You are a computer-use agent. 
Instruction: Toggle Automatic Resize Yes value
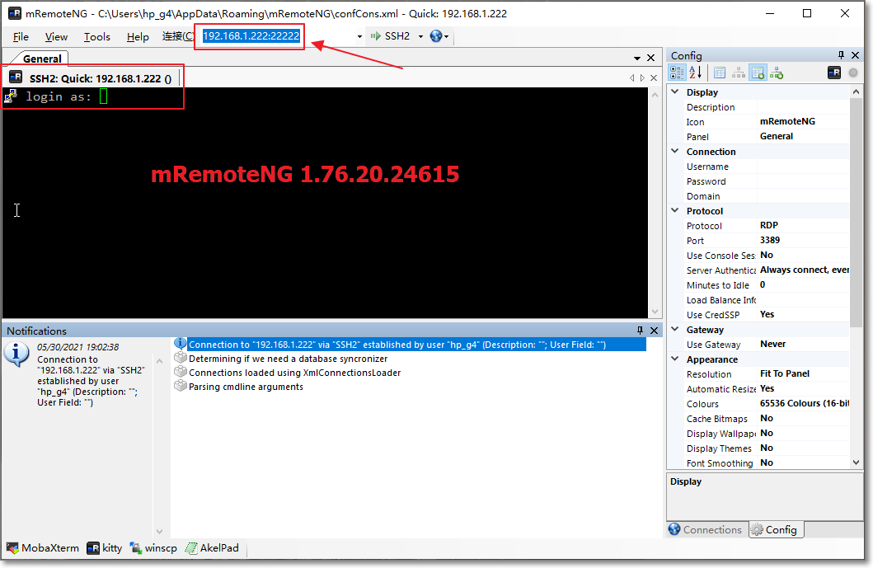(x=804, y=388)
